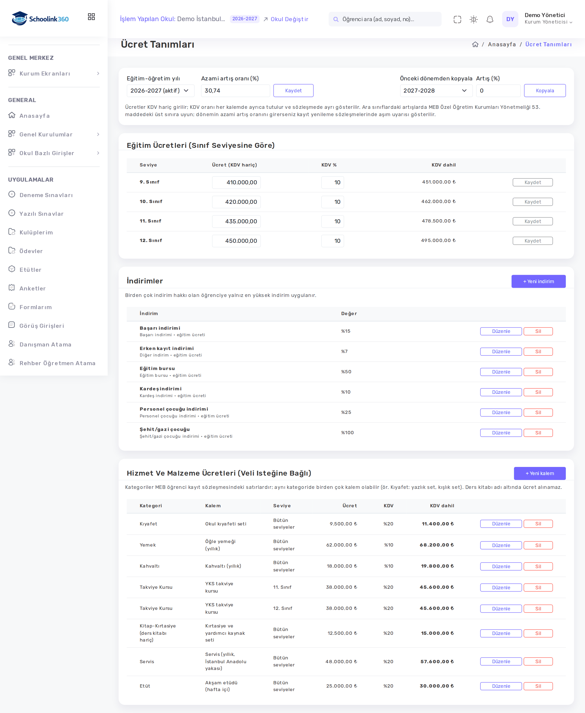585x713 pixels.
Task: Open the DY user avatar
Action: pos(510,19)
